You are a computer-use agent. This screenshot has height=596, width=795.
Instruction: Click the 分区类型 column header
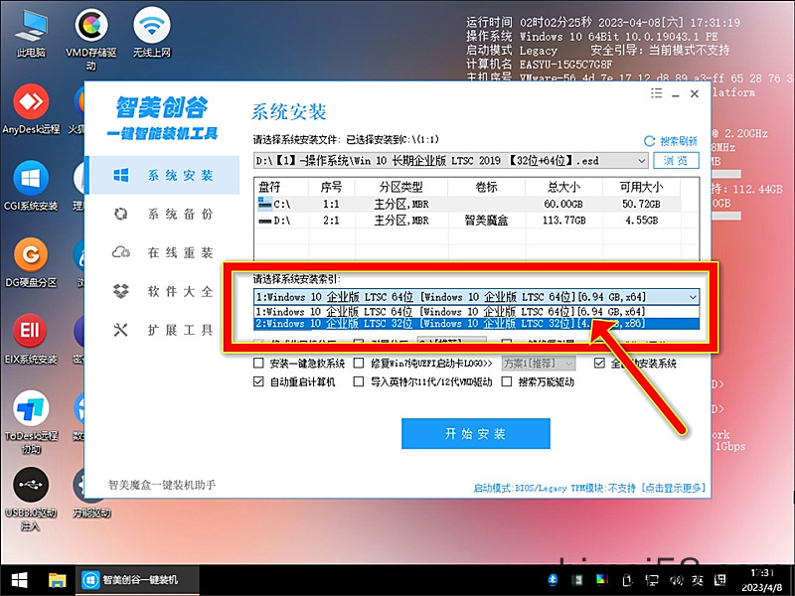401,187
